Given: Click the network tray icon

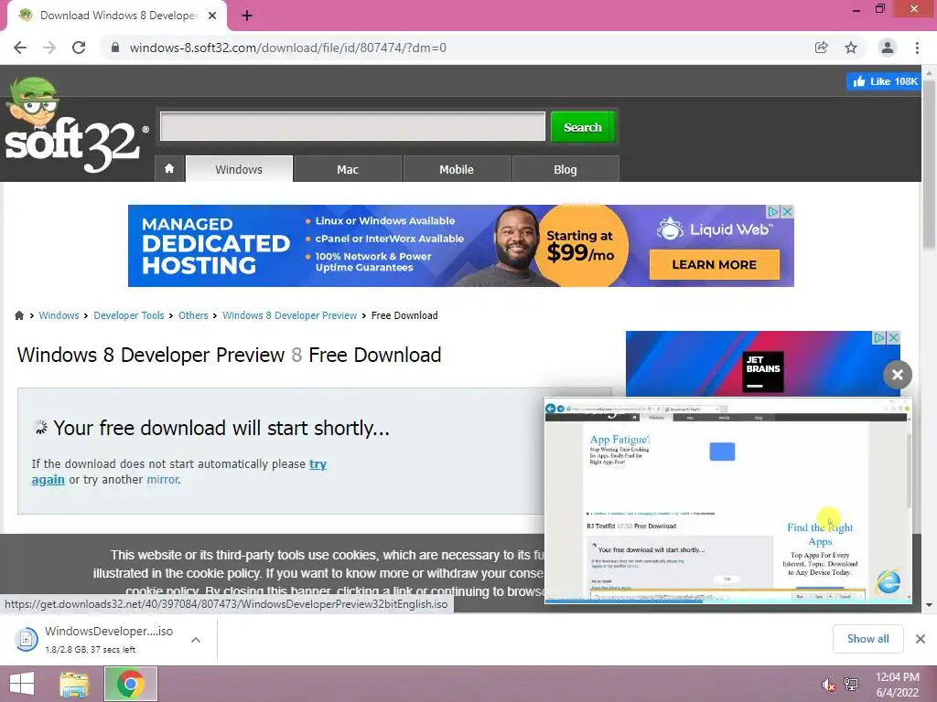Looking at the screenshot, I should click(x=851, y=685).
